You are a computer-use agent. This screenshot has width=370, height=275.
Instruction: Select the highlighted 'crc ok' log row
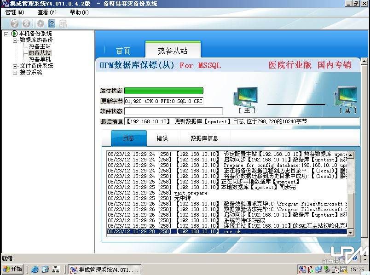coord(227,232)
